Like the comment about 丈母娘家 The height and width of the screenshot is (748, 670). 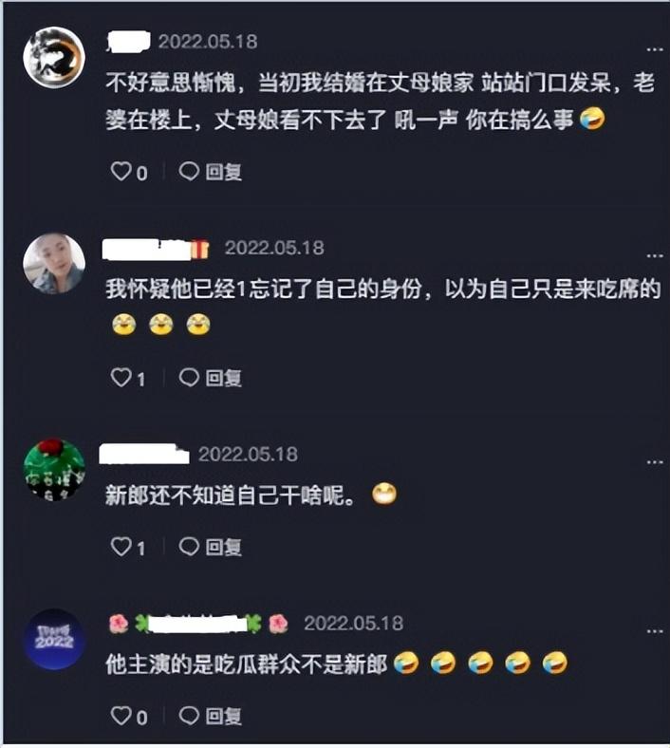(121, 171)
